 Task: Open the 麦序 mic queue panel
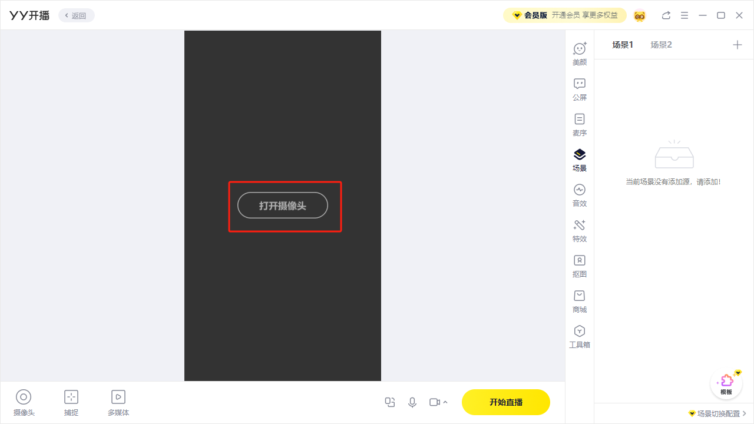[580, 124]
